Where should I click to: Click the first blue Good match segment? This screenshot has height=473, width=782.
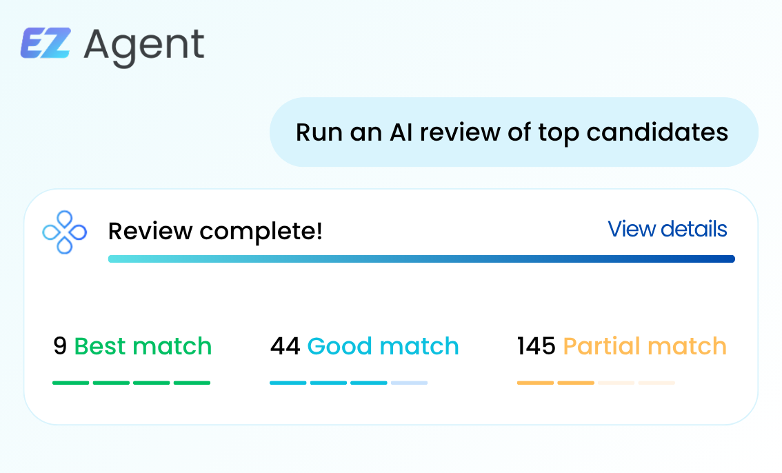pyautogui.click(x=288, y=383)
